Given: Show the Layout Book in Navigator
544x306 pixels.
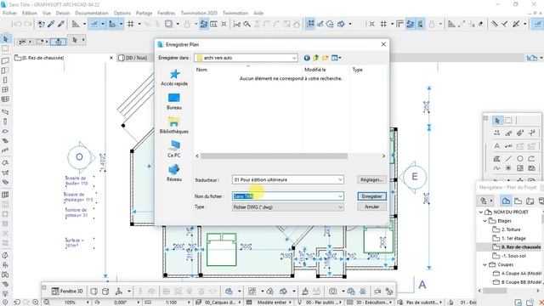Looking at the screenshot, I should tap(530, 201).
